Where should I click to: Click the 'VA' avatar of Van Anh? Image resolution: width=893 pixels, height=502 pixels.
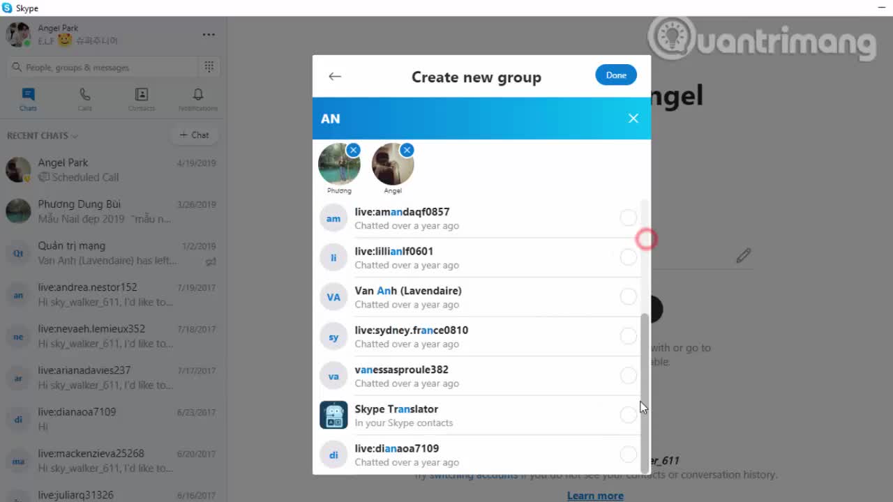[333, 297]
